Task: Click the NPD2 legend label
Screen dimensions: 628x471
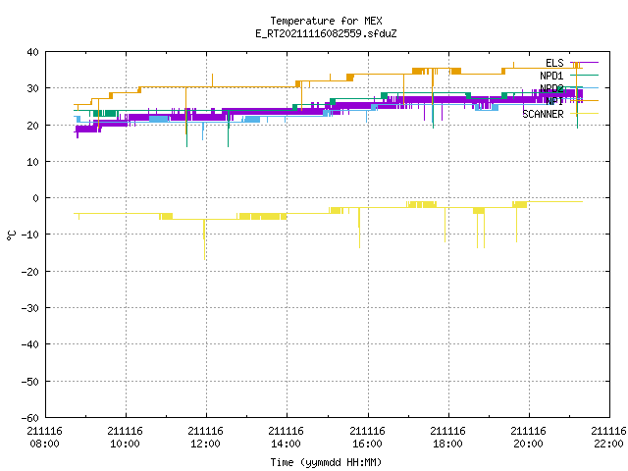Action: (x=551, y=88)
